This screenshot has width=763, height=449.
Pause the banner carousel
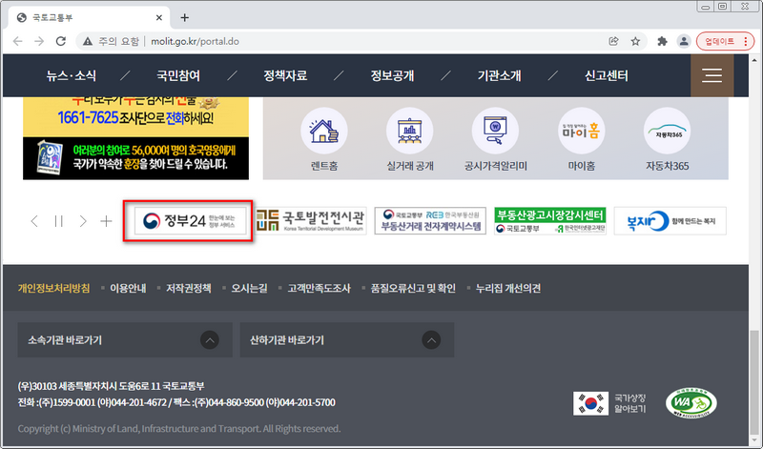tap(59, 221)
